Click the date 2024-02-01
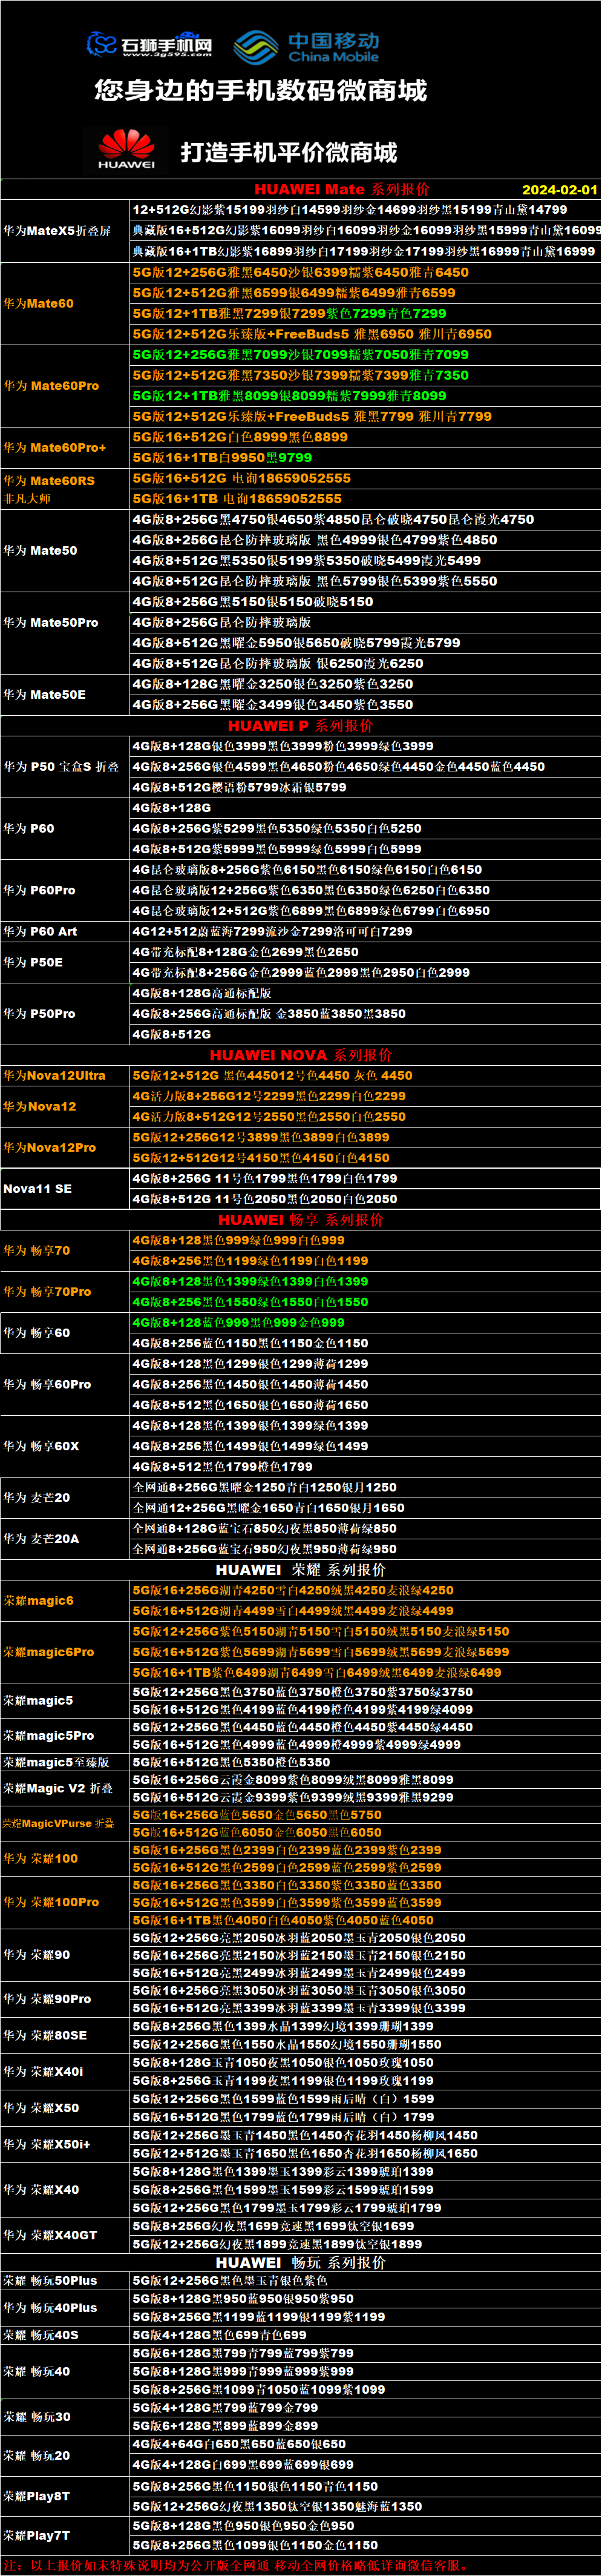Image resolution: width=602 pixels, height=2576 pixels. [559, 190]
